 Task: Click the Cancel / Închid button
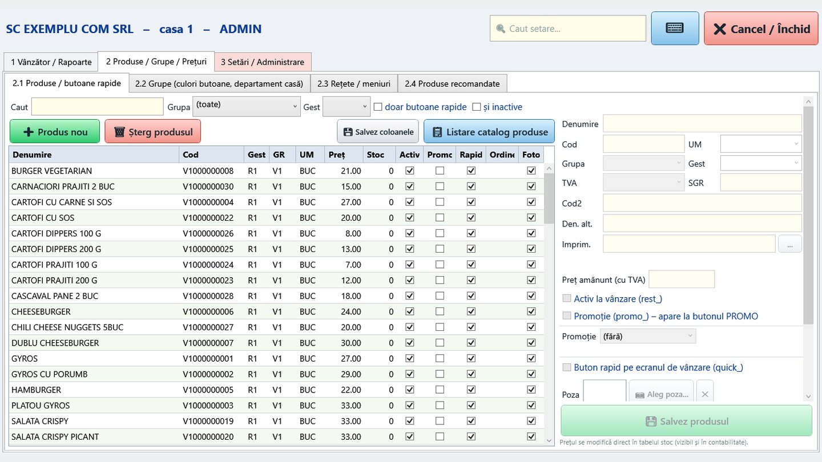click(x=761, y=29)
